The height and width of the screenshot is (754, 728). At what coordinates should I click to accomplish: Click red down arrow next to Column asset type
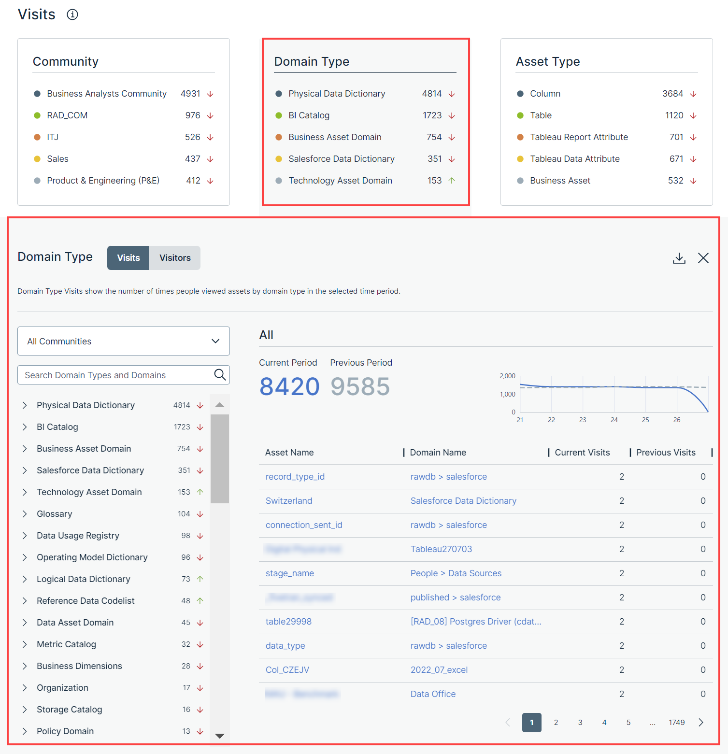(x=693, y=94)
